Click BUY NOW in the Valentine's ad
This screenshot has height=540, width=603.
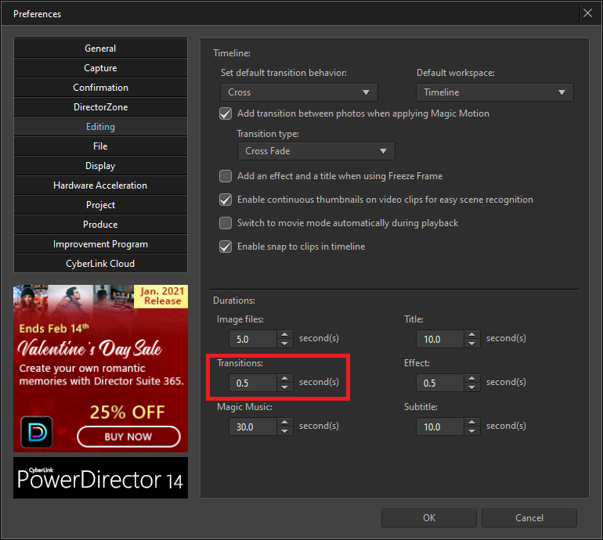(x=128, y=437)
